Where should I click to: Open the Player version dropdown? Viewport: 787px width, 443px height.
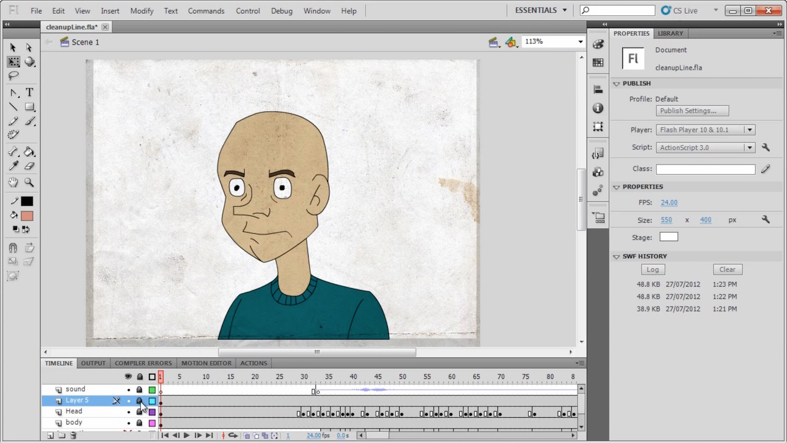click(749, 130)
